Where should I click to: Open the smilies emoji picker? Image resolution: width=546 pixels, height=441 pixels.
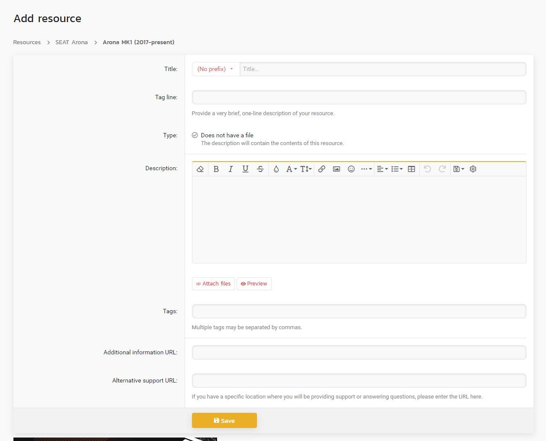tap(351, 169)
